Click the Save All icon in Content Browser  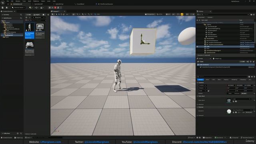(x=43, y=14)
